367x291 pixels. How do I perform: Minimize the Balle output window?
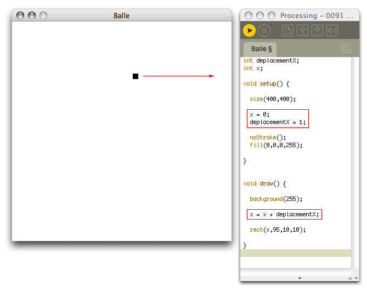point(32,15)
